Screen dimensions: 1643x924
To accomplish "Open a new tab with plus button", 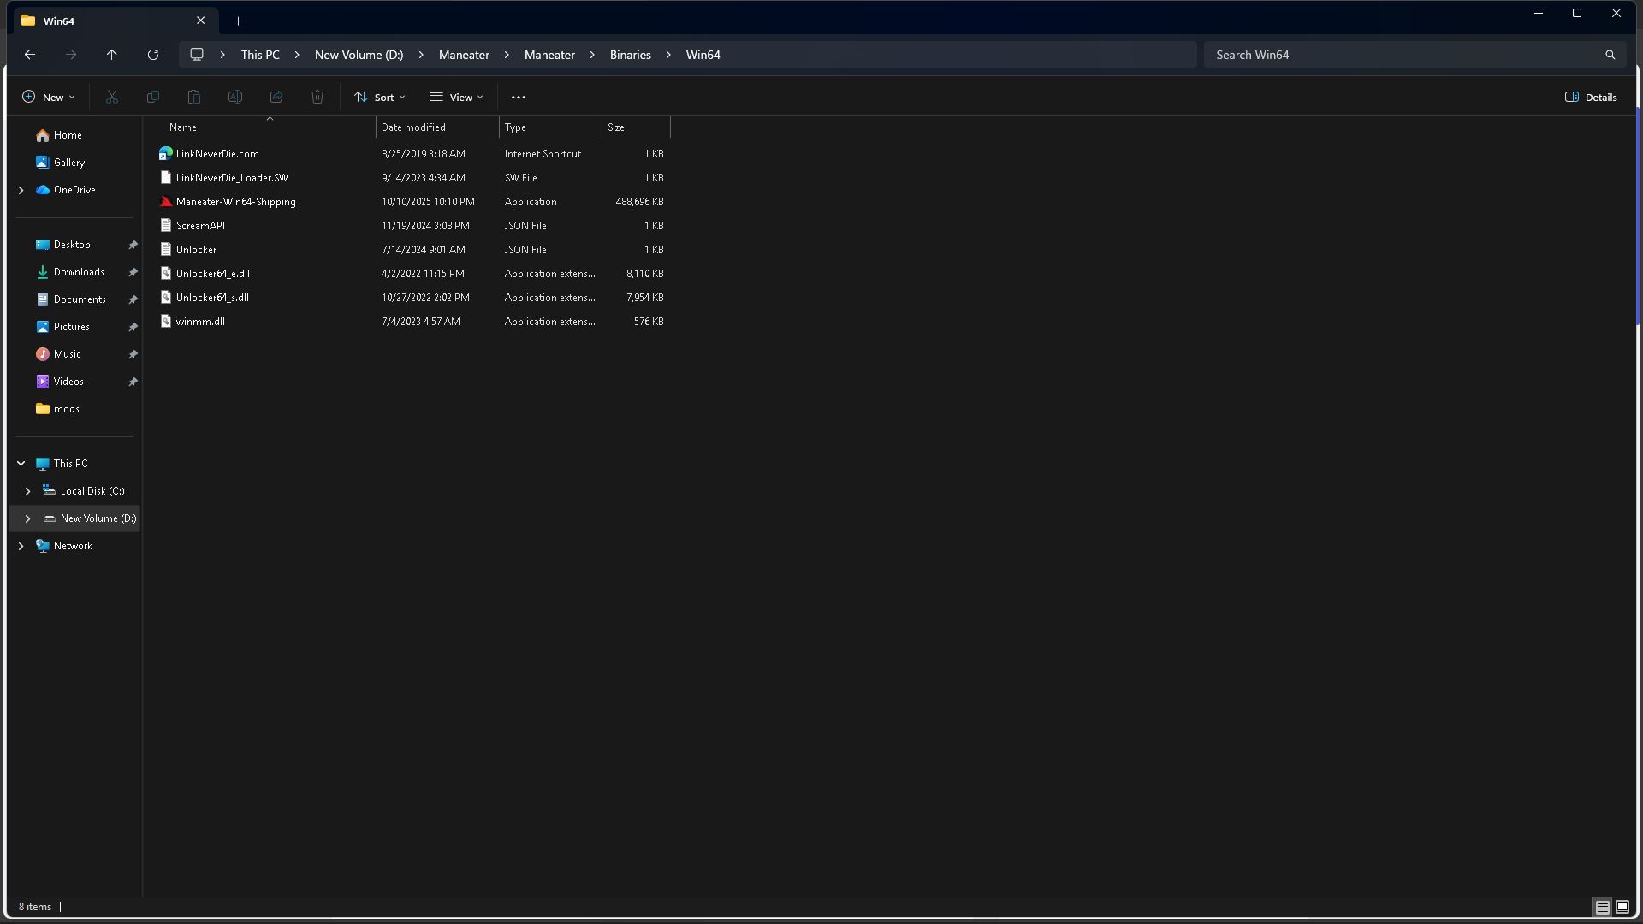I will [x=239, y=21].
